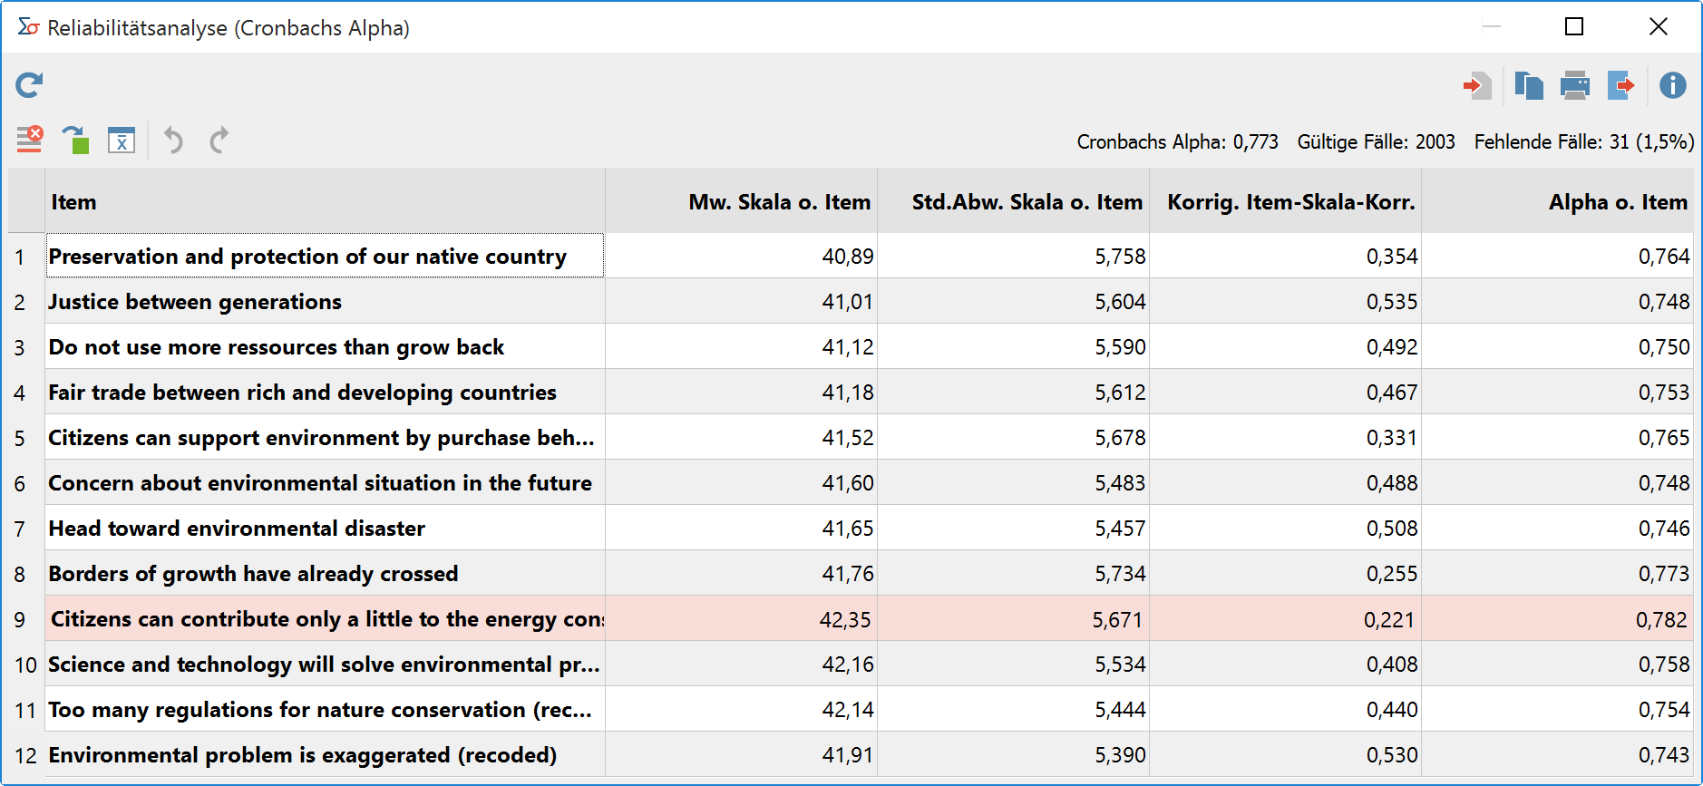Click the Alpha o. Item column header
This screenshot has width=1703, height=786.
tap(1558, 201)
